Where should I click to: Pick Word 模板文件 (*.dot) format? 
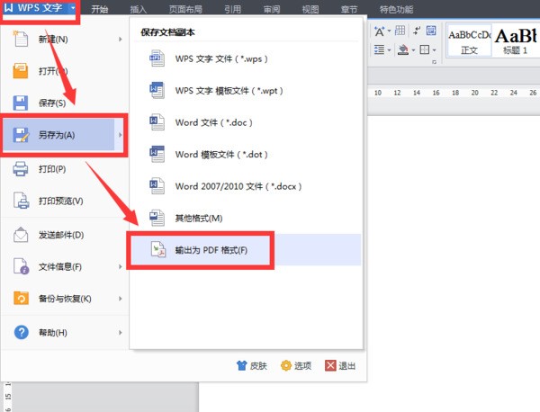point(209,154)
